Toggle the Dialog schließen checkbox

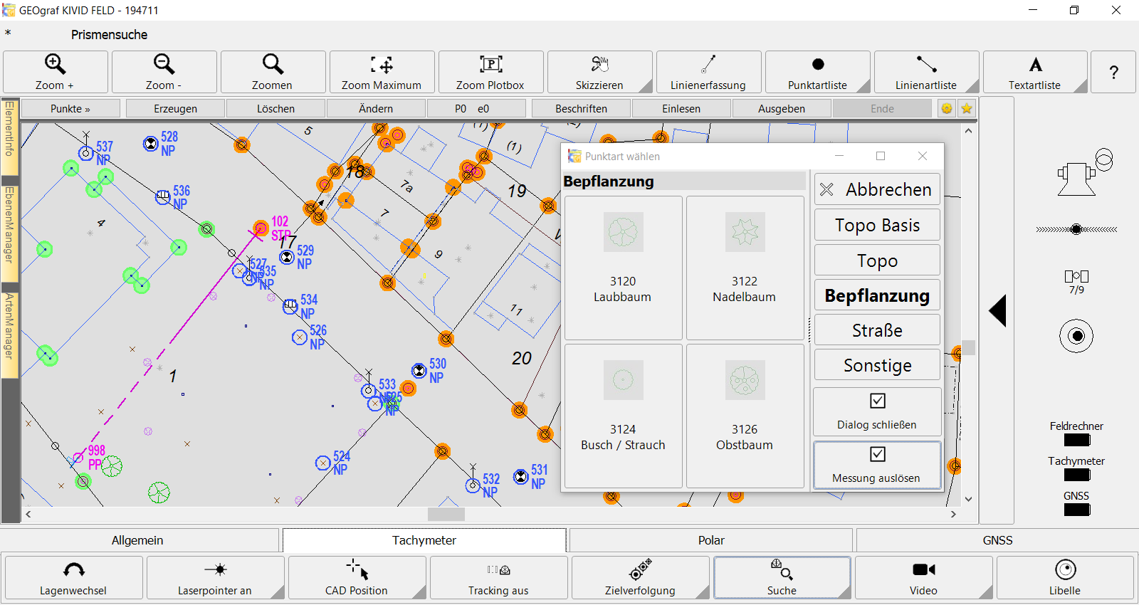coord(877,401)
